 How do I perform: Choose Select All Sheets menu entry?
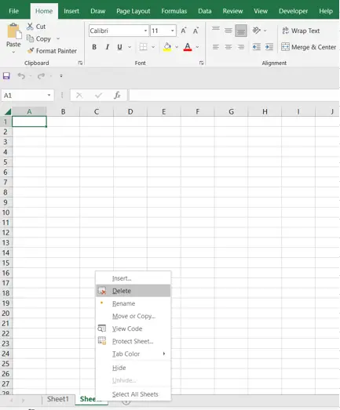coord(133,394)
